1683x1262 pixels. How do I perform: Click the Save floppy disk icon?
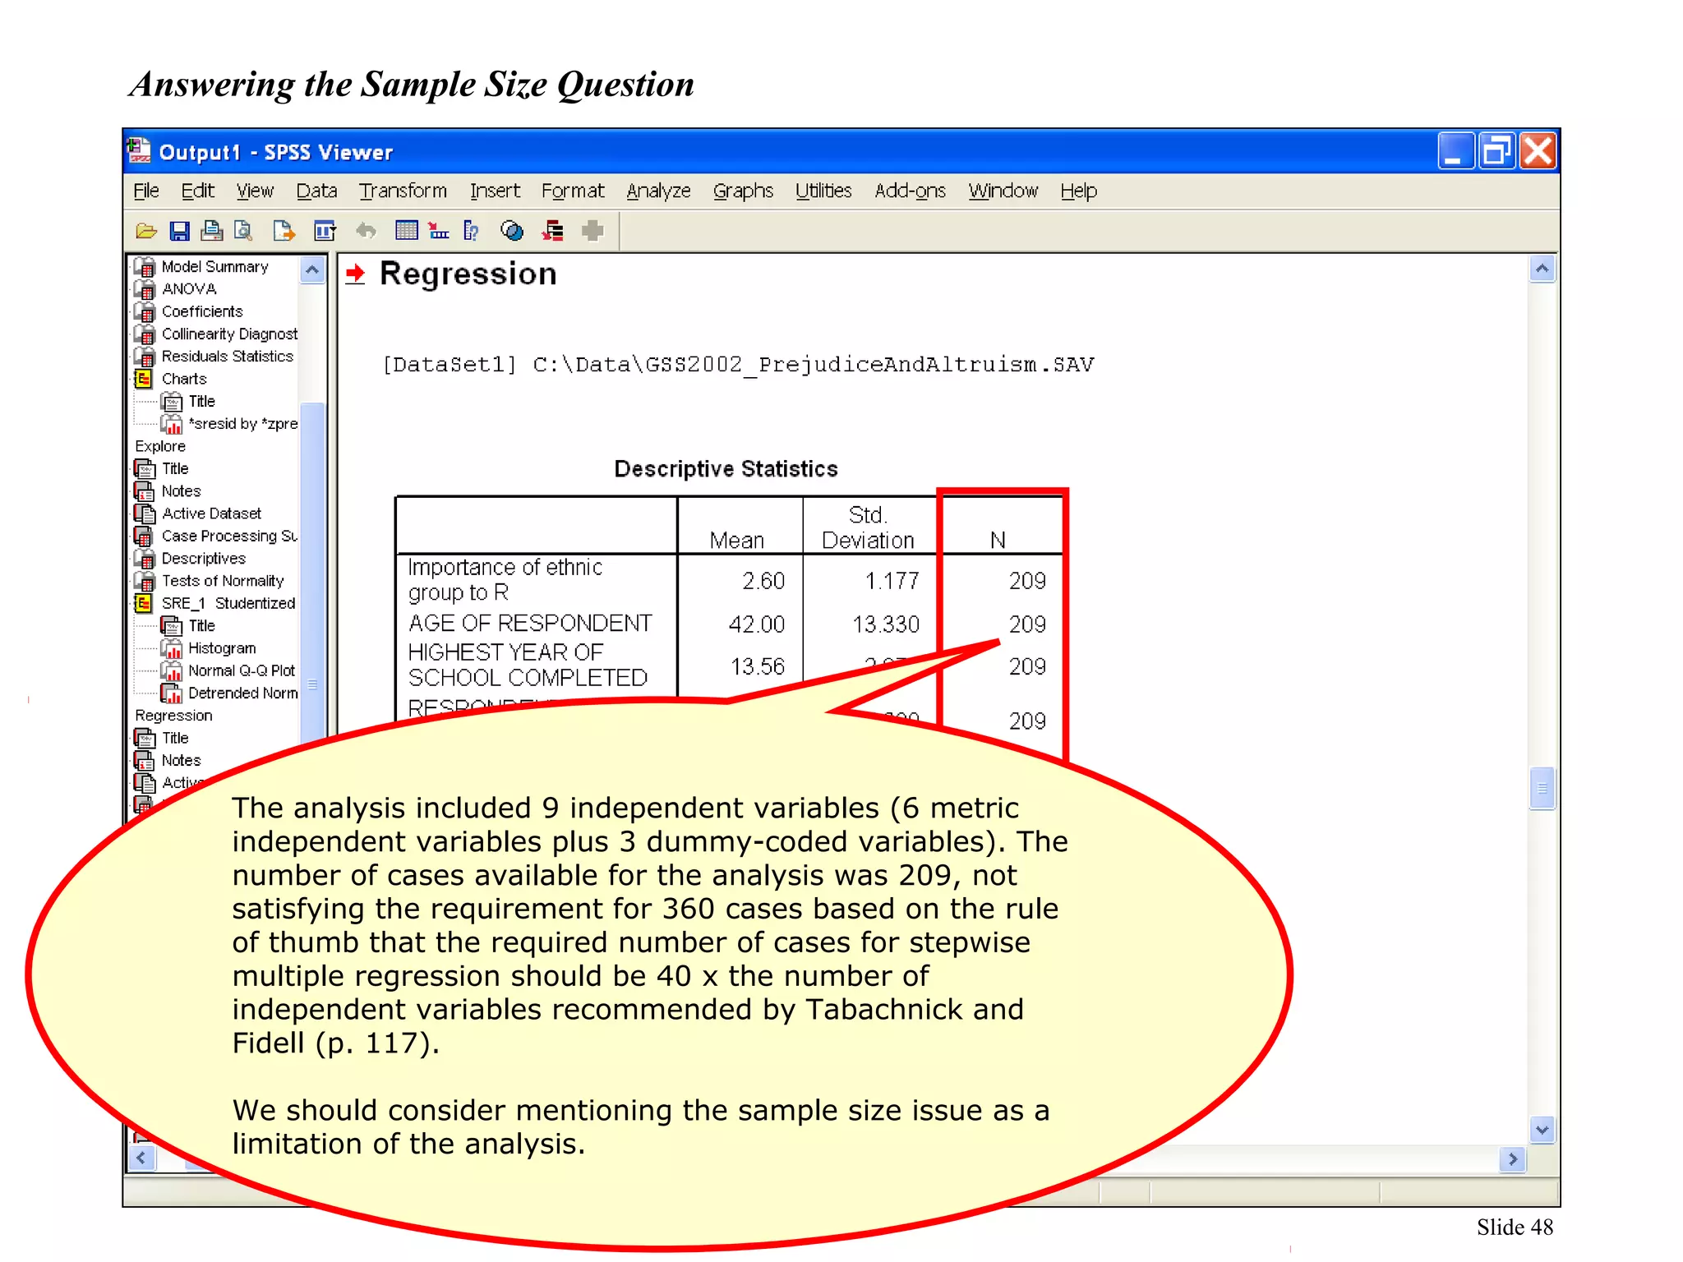click(x=179, y=231)
